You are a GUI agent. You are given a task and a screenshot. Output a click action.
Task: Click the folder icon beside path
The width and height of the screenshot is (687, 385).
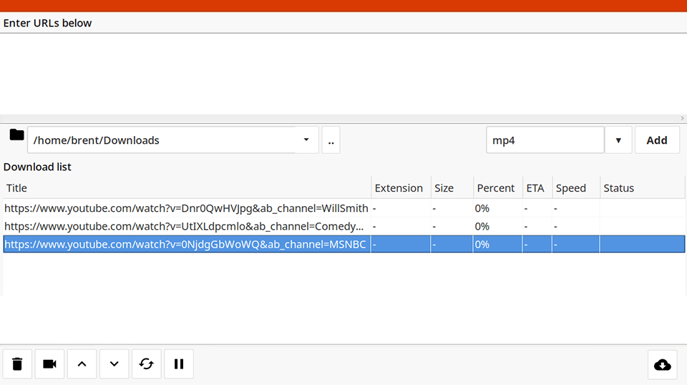point(16,135)
